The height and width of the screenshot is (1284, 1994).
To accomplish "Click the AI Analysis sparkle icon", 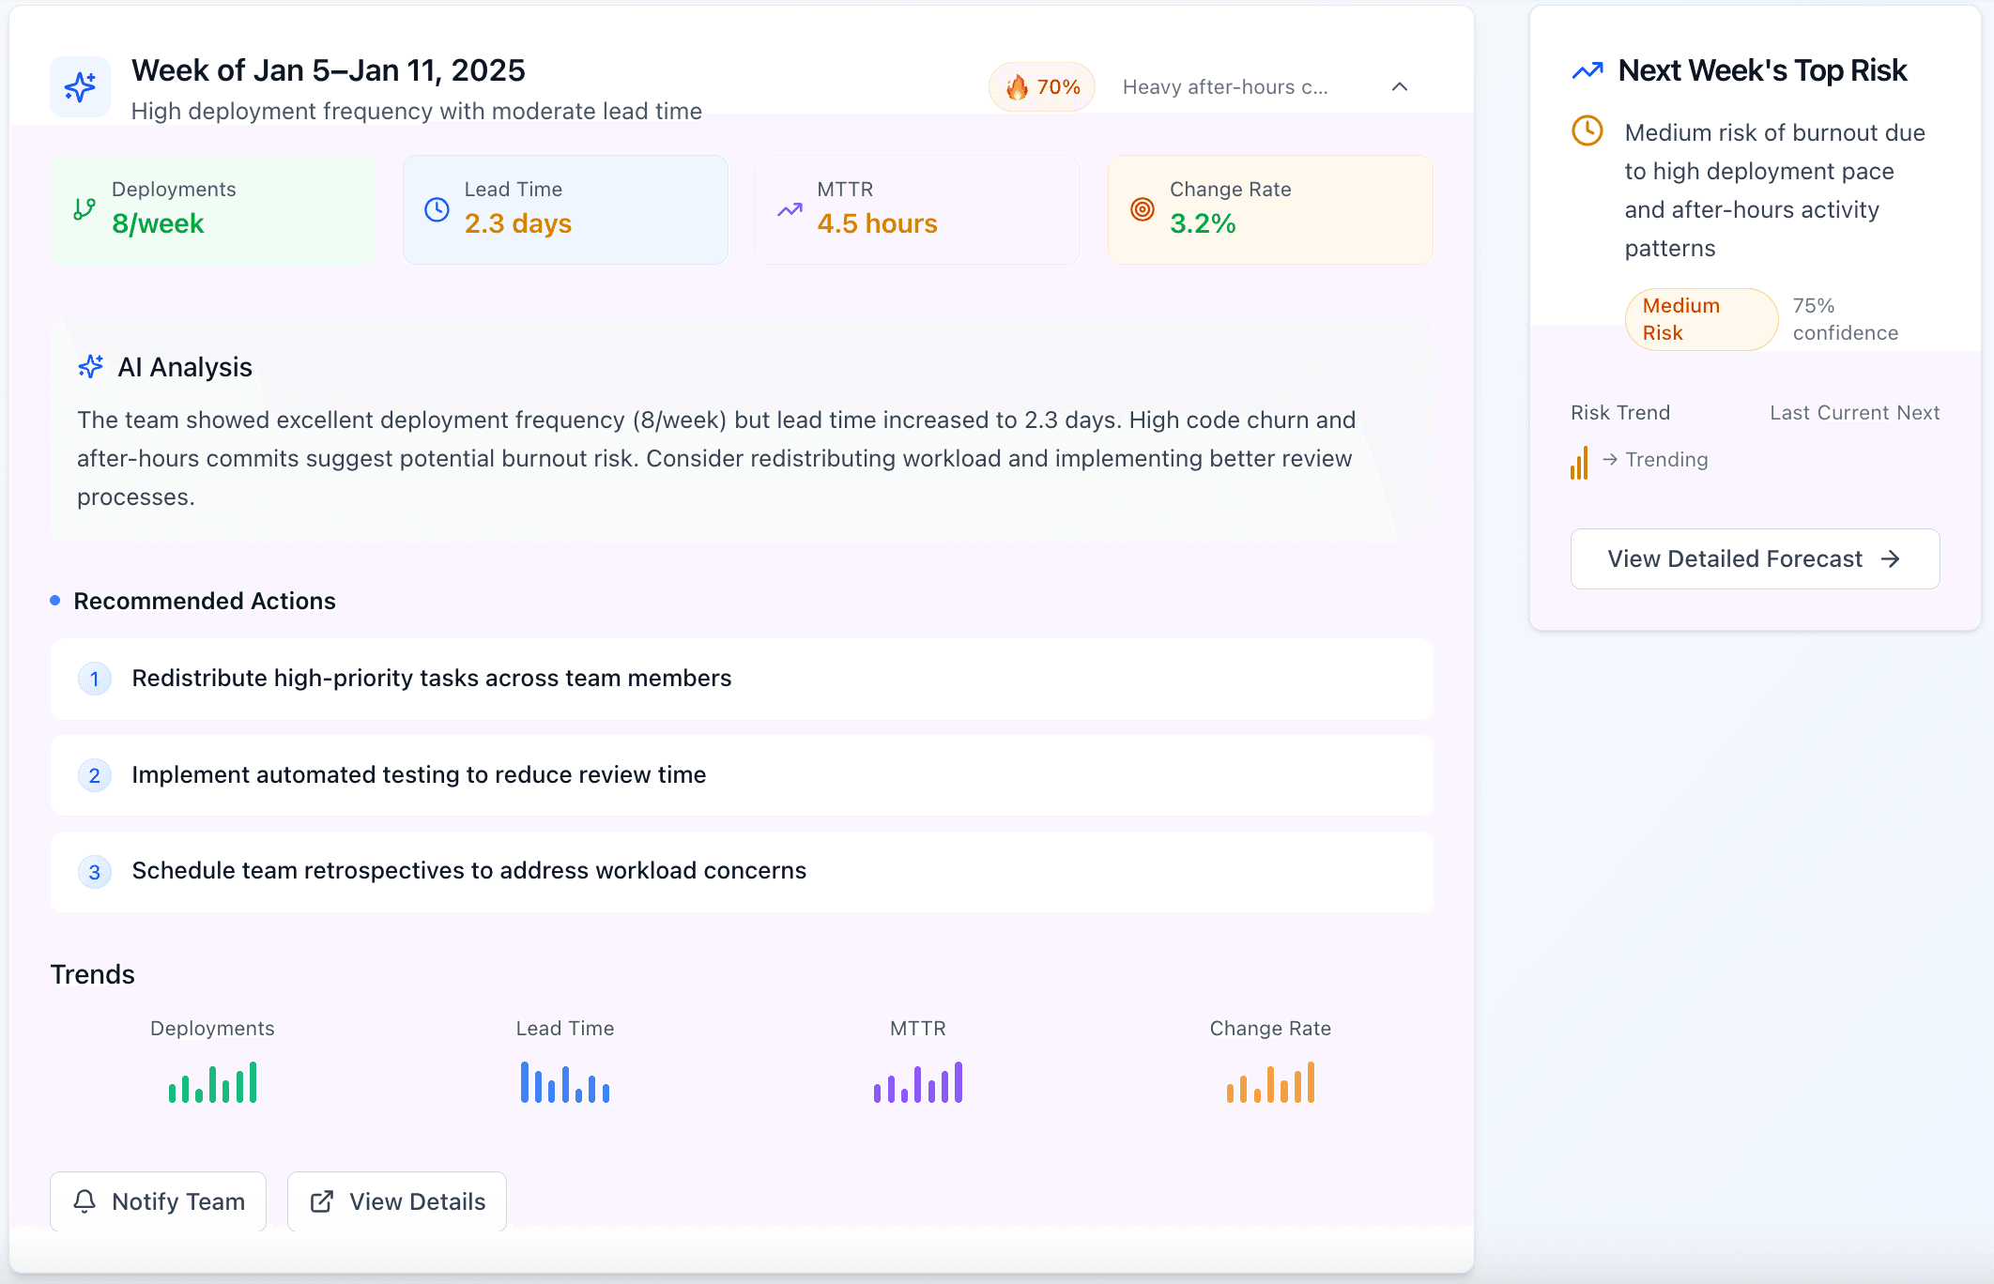I will 91,367.
